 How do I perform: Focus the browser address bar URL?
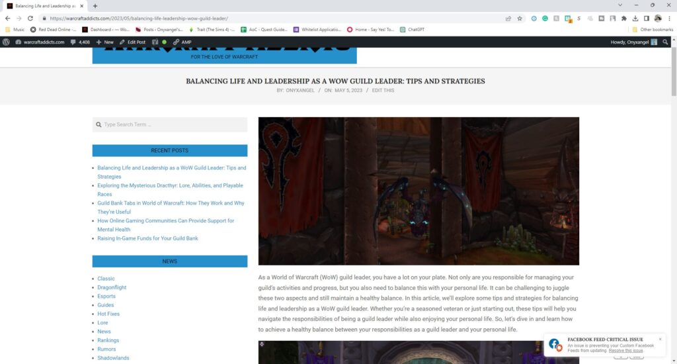(139, 18)
